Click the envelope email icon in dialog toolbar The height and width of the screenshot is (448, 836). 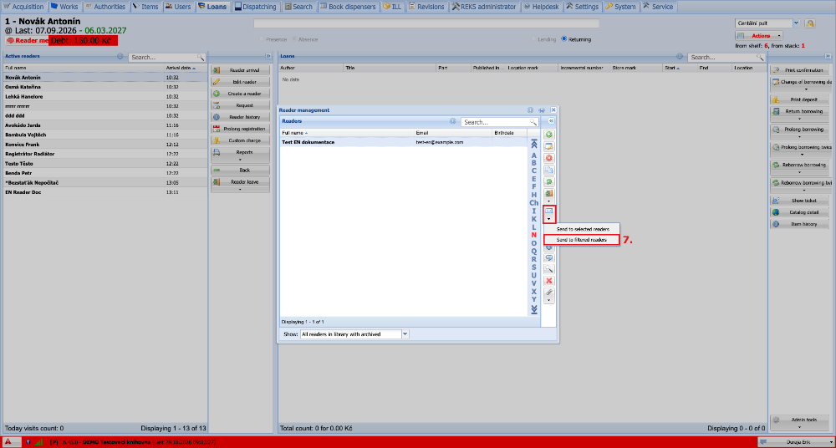click(x=548, y=211)
